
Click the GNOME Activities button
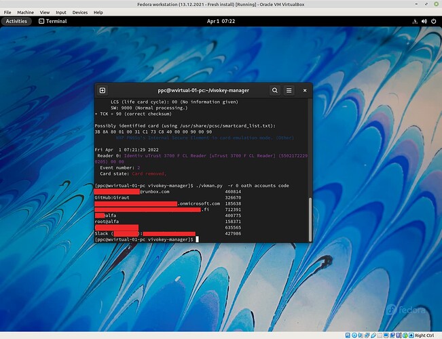click(16, 21)
